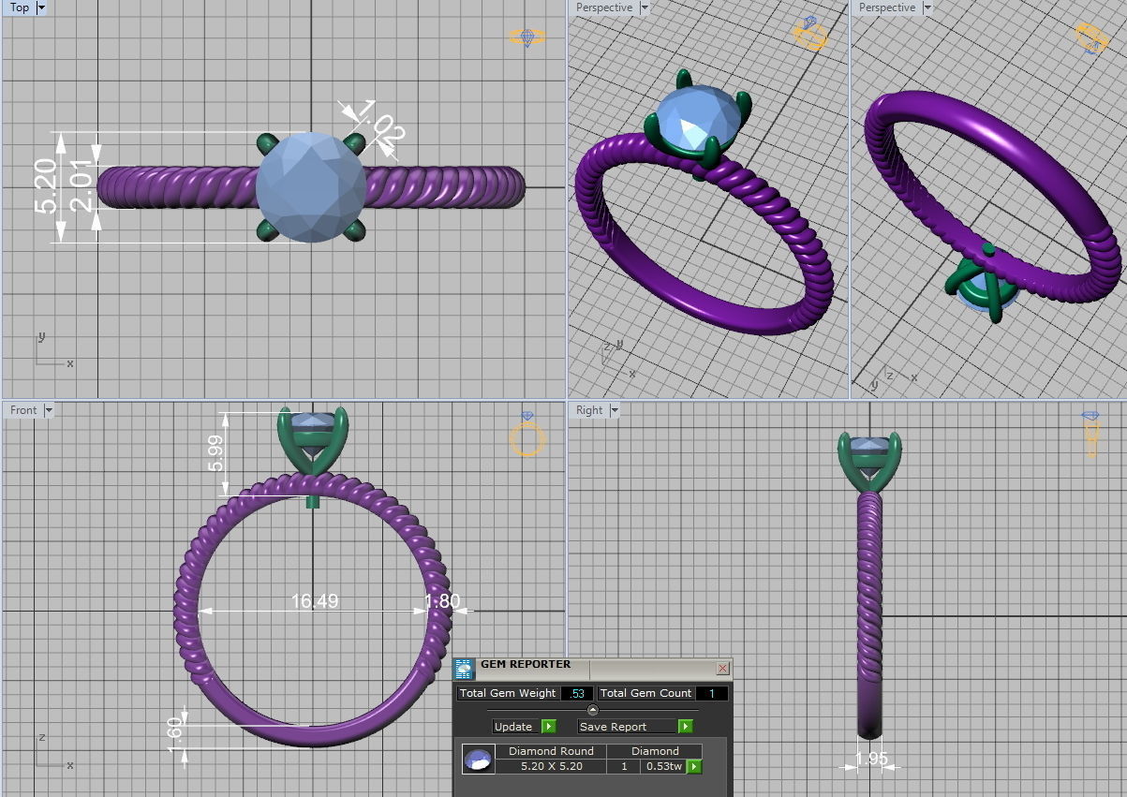Run Update with its green arrow
Image resolution: width=1127 pixels, height=797 pixels.
coord(549,726)
